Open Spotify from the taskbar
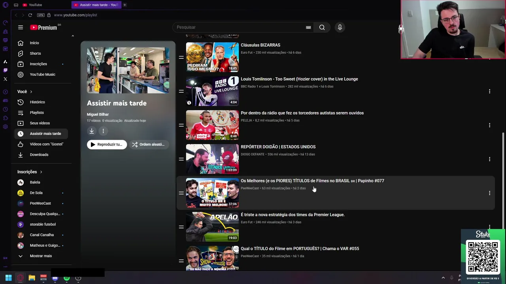Image resolution: width=506 pixels, height=284 pixels. [x=66, y=278]
